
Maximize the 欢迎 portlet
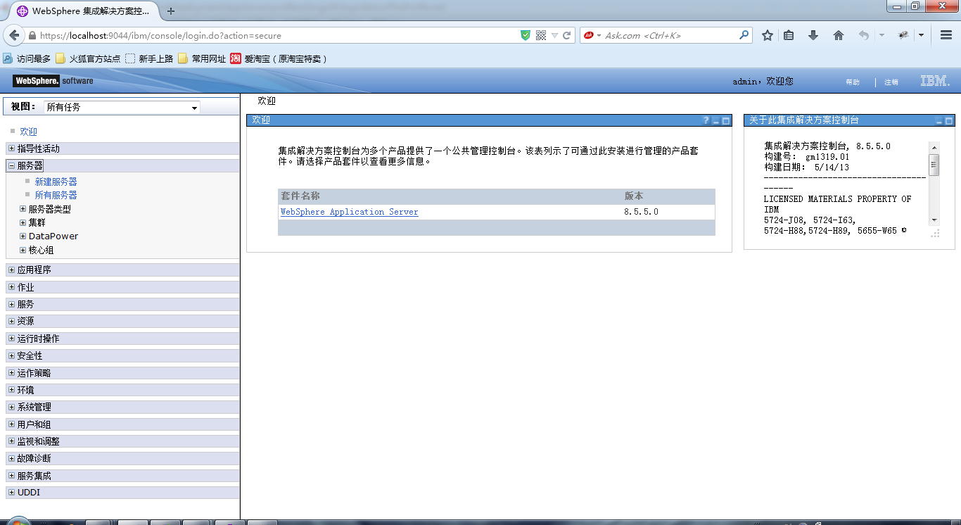click(x=726, y=121)
